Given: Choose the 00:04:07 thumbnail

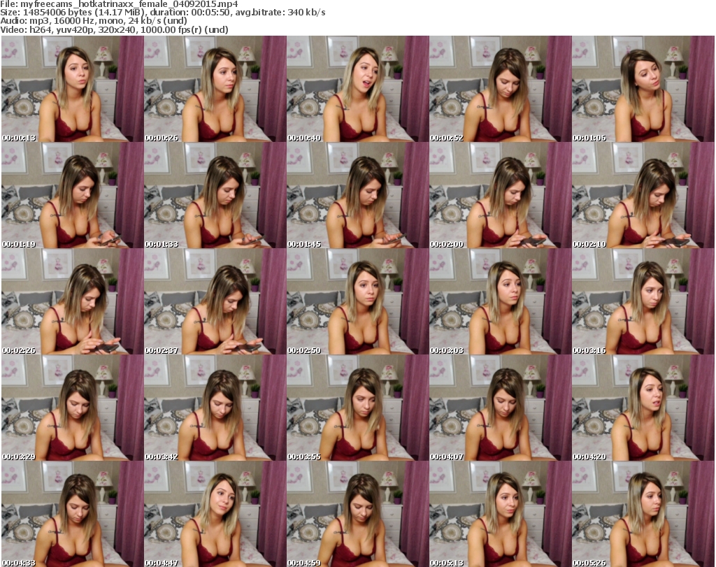Looking at the screenshot, I should coord(501,408).
